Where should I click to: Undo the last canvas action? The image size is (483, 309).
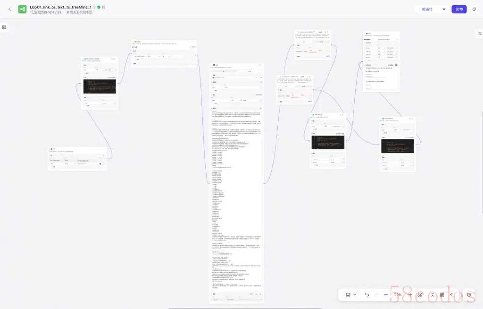(x=367, y=295)
